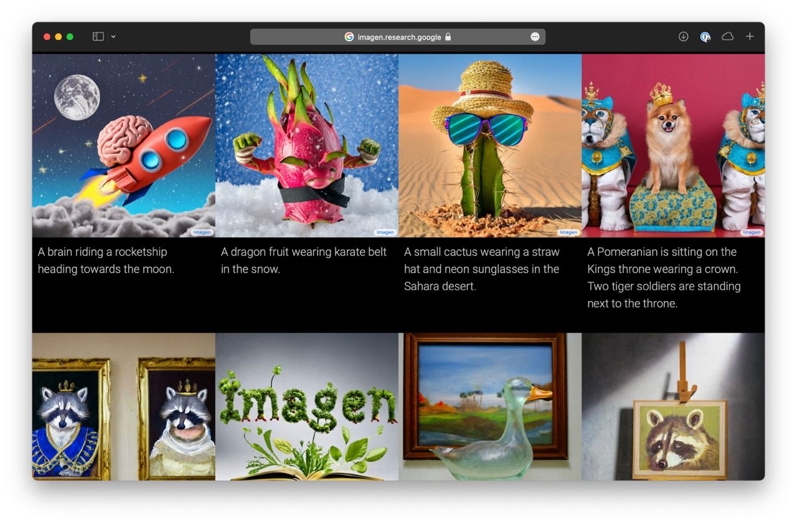The image size is (797, 523).
Task: Minimize the Safari window with the yellow button
Action: [x=59, y=37]
